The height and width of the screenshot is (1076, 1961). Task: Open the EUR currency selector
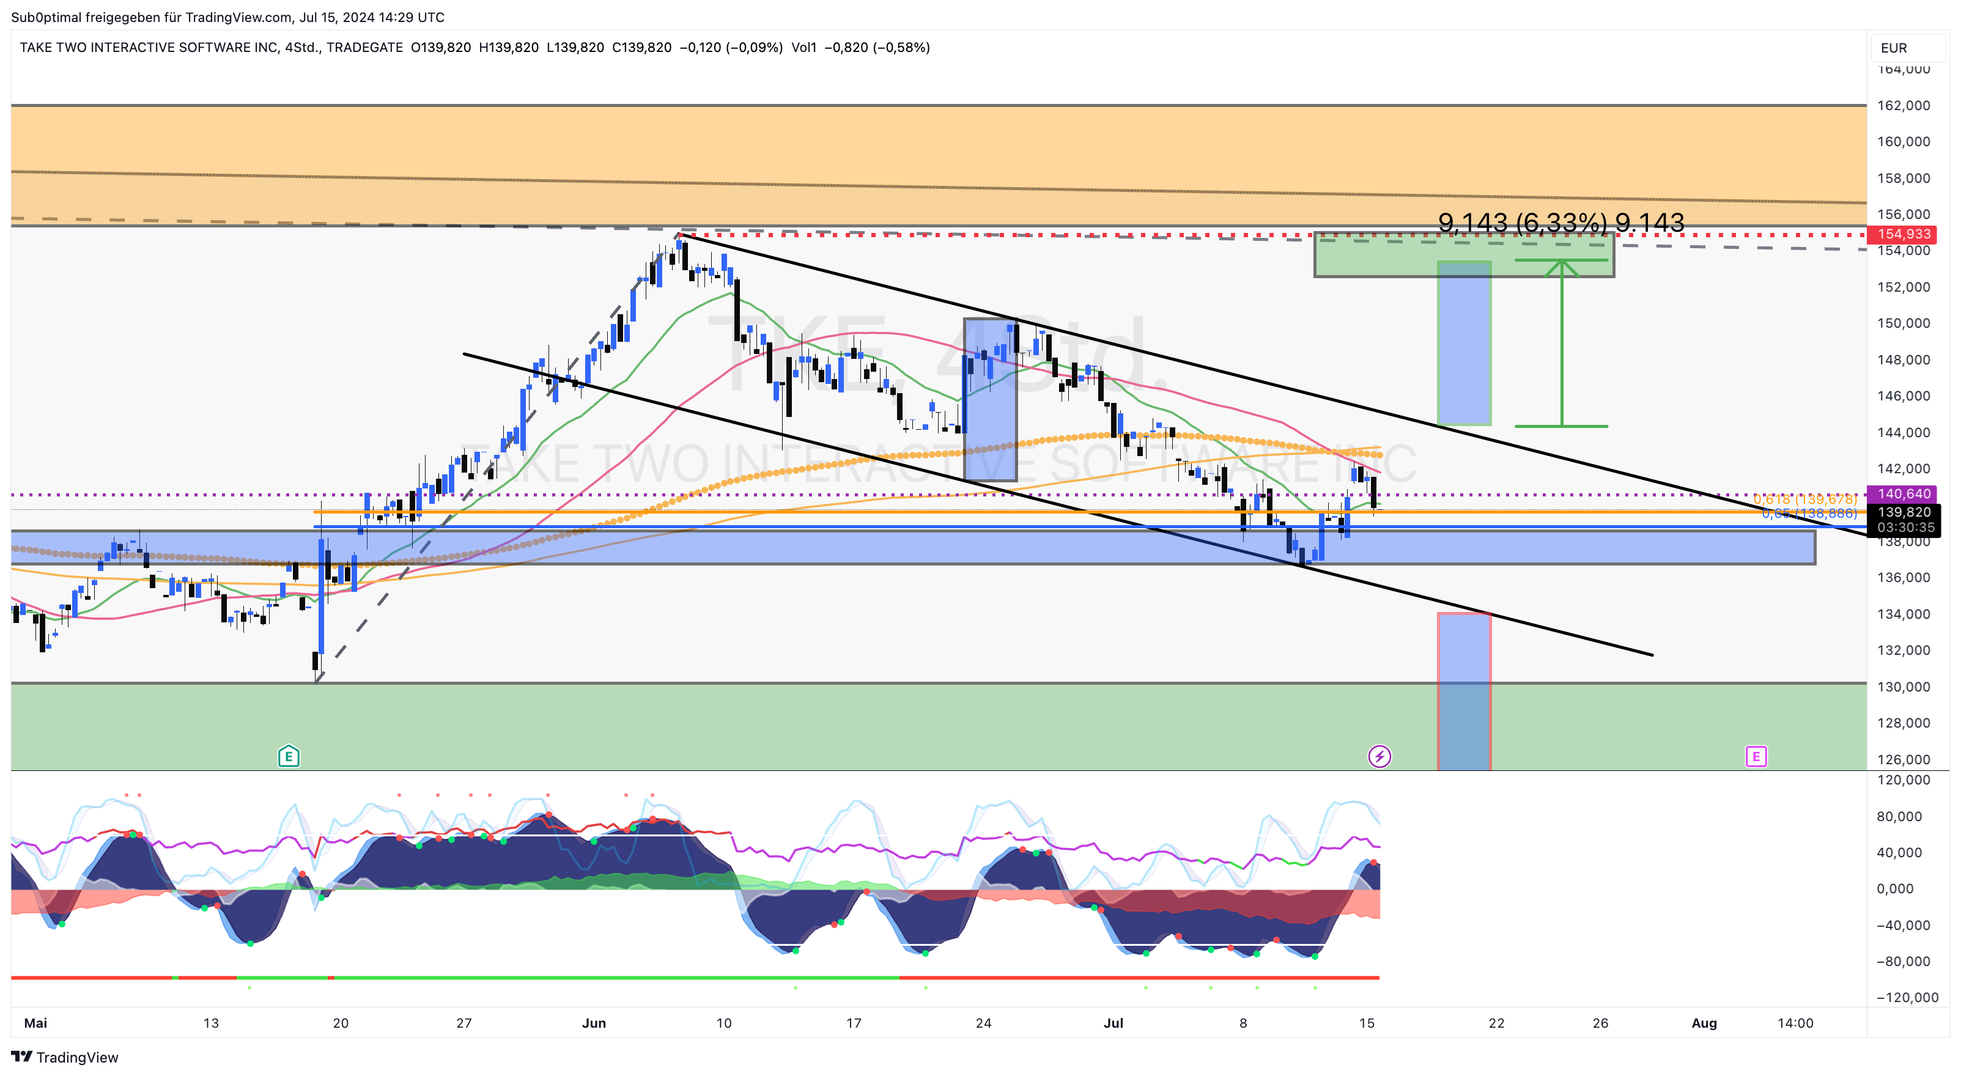tap(1908, 48)
